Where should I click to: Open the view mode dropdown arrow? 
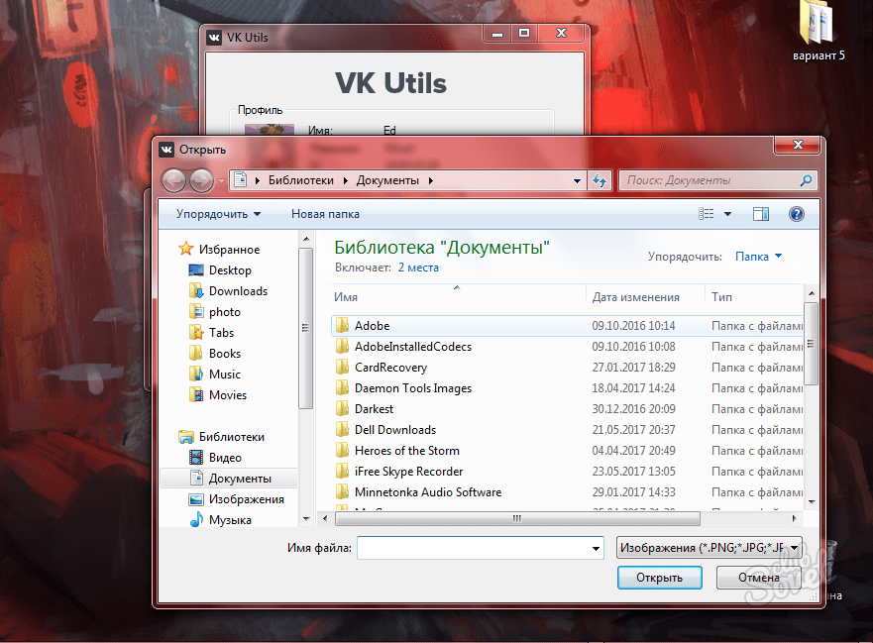click(x=727, y=214)
